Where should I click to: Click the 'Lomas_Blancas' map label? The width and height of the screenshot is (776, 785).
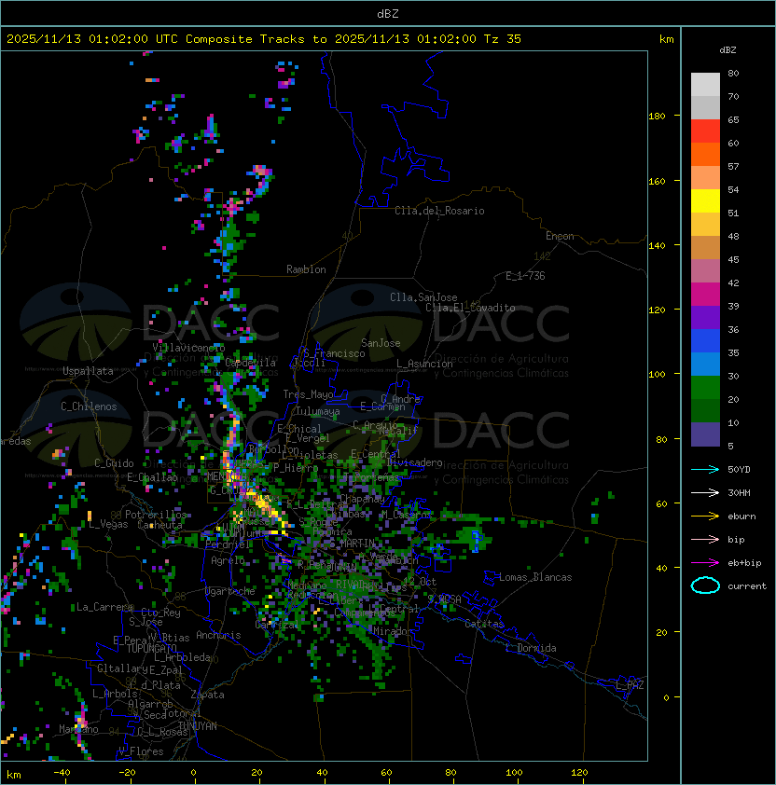point(535,577)
